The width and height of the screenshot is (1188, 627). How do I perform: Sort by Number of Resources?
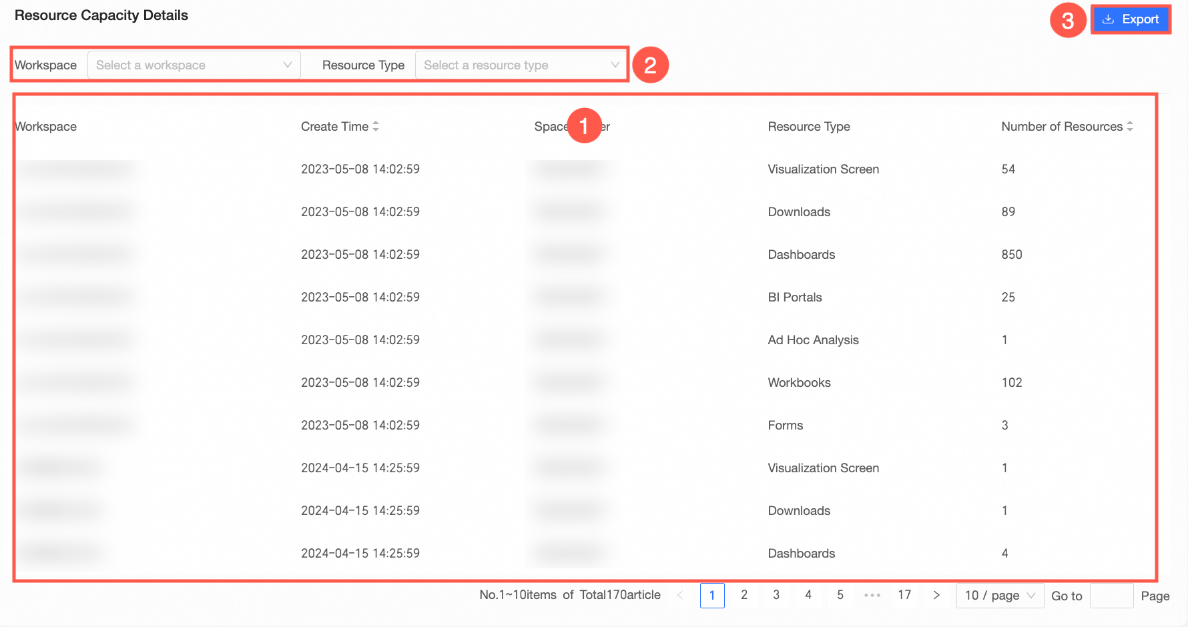pyautogui.click(x=1130, y=126)
